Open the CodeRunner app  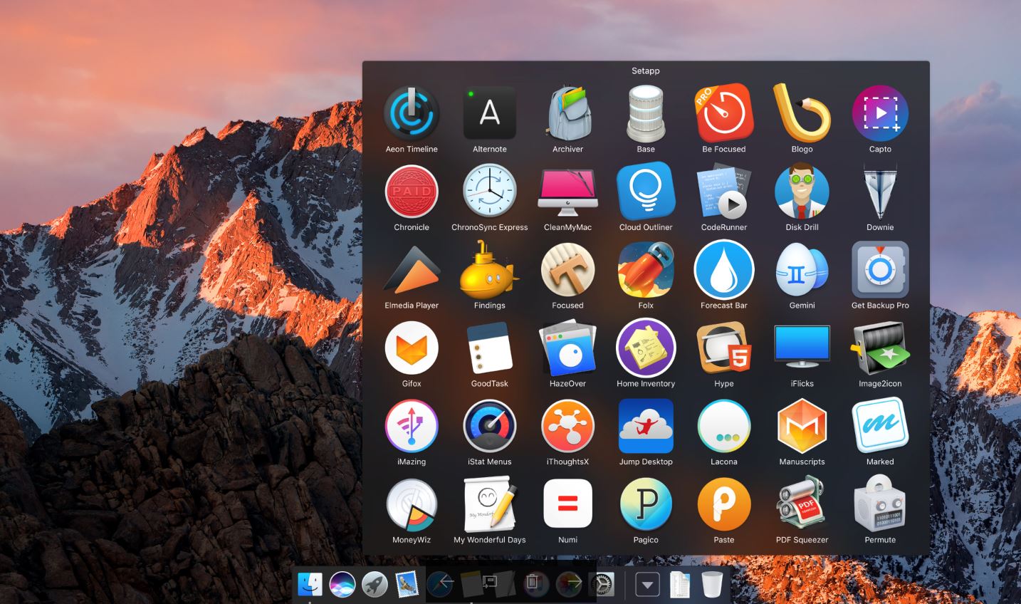(x=724, y=192)
